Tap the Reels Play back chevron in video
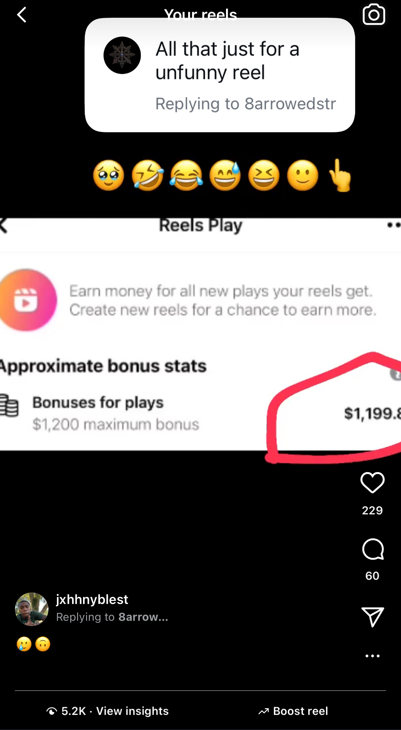The height and width of the screenshot is (730, 401). point(4,225)
